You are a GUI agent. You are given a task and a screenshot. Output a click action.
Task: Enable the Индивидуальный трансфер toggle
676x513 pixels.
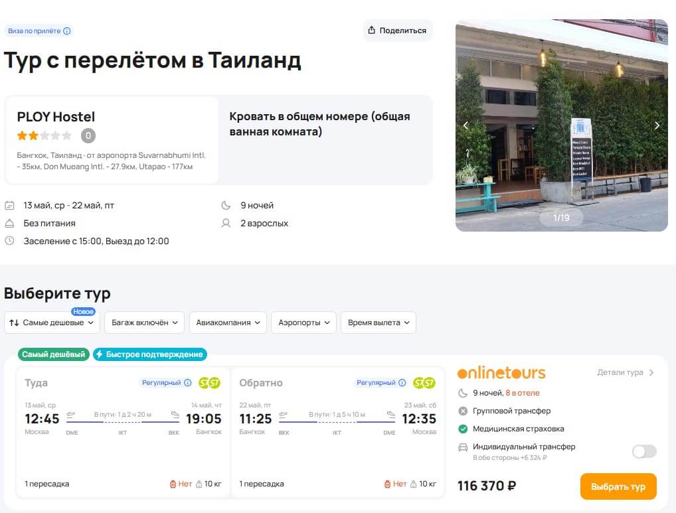(x=644, y=451)
